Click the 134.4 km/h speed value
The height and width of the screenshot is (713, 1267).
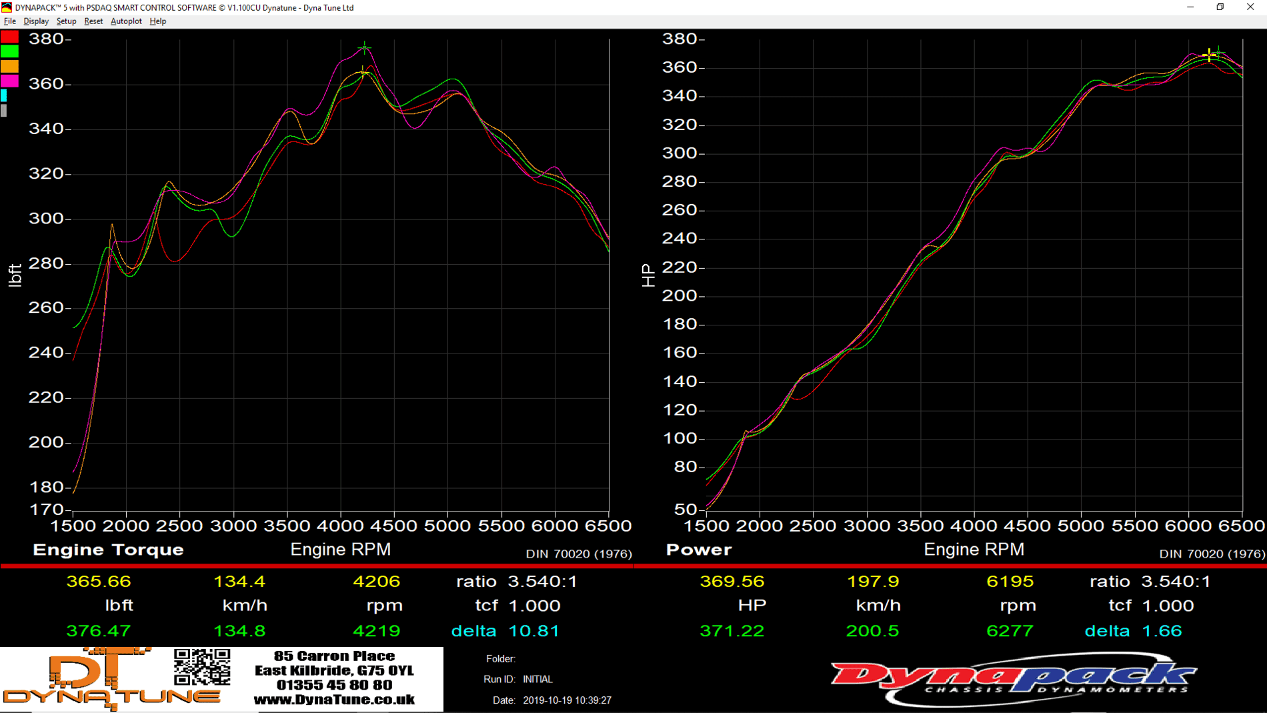239,582
